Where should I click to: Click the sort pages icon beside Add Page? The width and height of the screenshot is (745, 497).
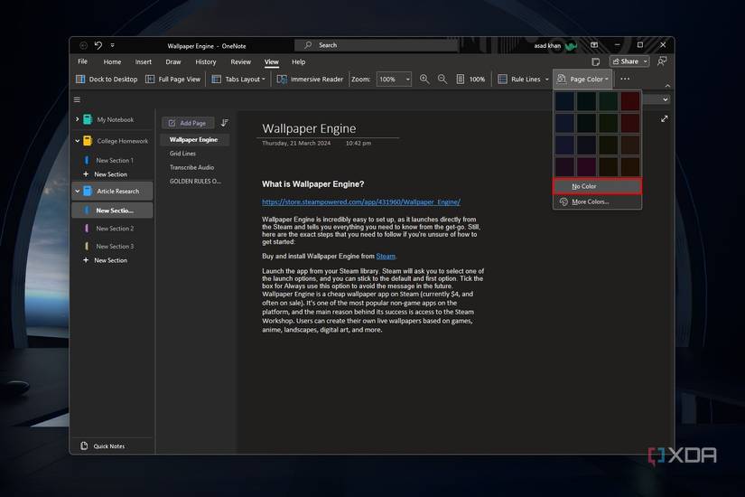click(225, 123)
